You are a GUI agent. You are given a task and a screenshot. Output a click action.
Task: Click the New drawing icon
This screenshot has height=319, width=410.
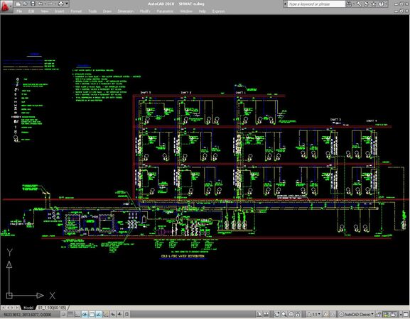click(x=18, y=4)
